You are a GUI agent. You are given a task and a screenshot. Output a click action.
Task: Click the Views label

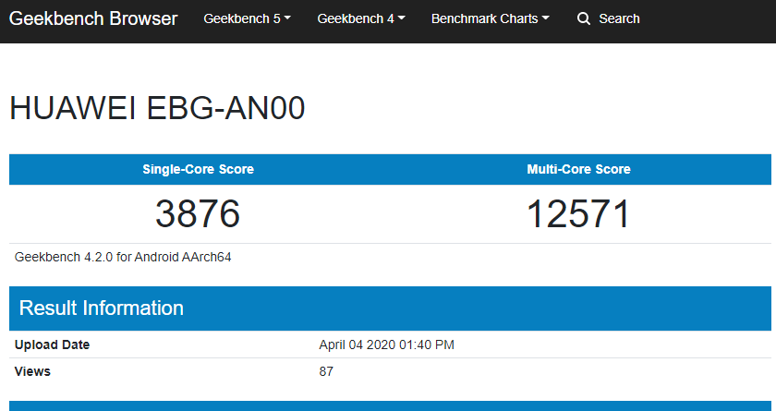click(32, 371)
